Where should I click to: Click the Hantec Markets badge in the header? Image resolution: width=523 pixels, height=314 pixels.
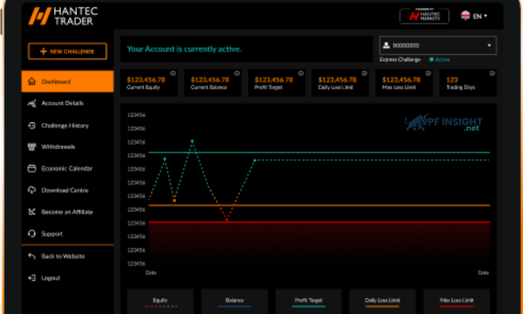tap(424, 16)
